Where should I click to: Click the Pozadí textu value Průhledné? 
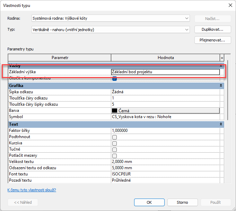pyautogui.click(x=165, y=180)
